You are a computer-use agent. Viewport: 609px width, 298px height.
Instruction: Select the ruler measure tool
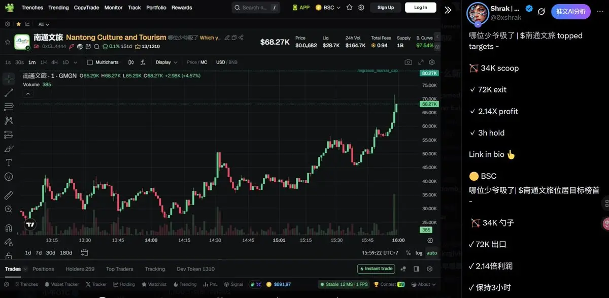coord(9,195)
